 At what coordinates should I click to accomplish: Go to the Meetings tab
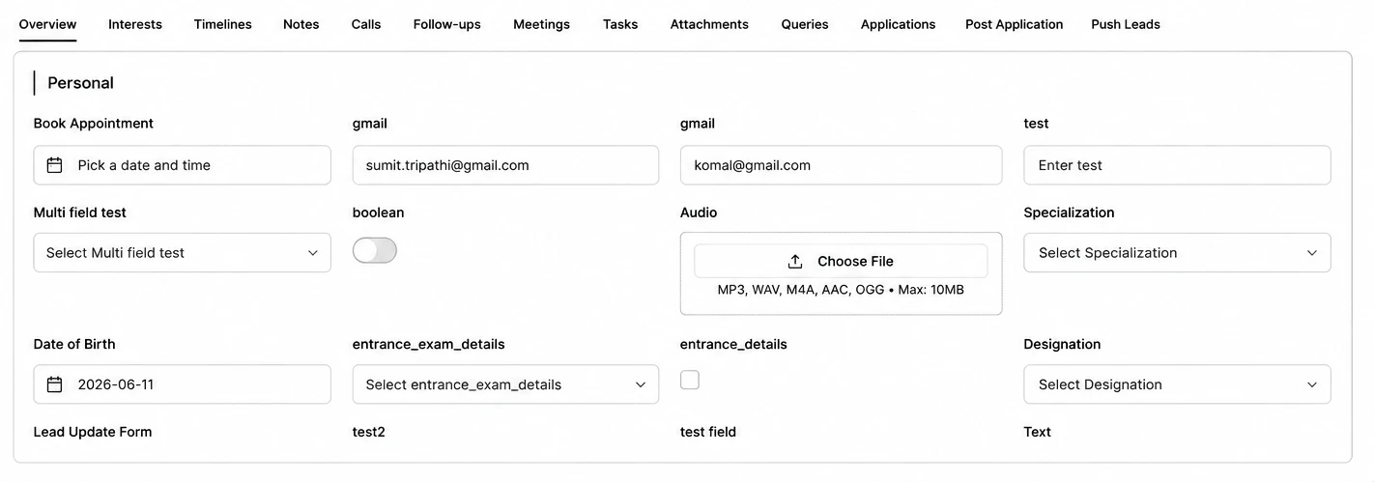click(x=541, y=24)
